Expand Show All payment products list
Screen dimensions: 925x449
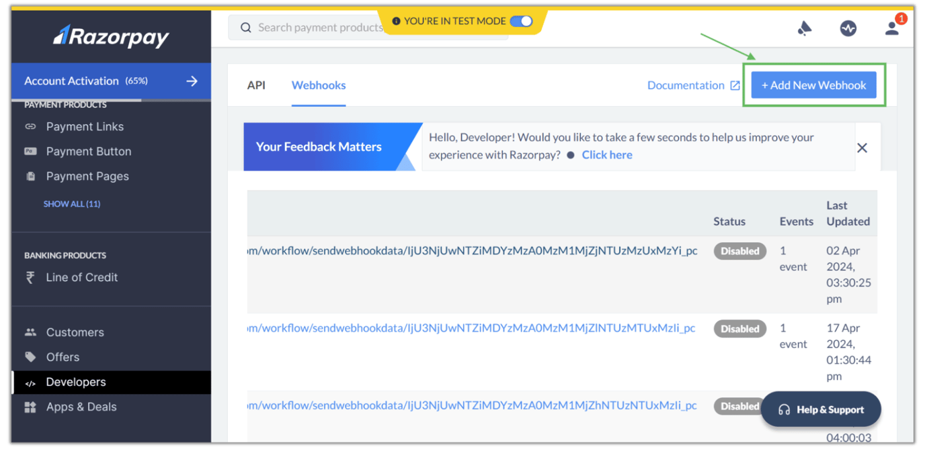point(71,203)
